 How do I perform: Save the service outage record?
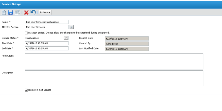coord(11,12)
